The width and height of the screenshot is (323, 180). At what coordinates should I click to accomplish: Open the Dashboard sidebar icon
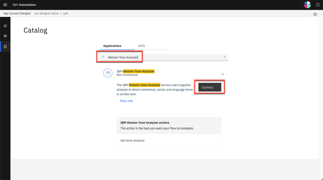pyautogui.click(x=5, y=36)
